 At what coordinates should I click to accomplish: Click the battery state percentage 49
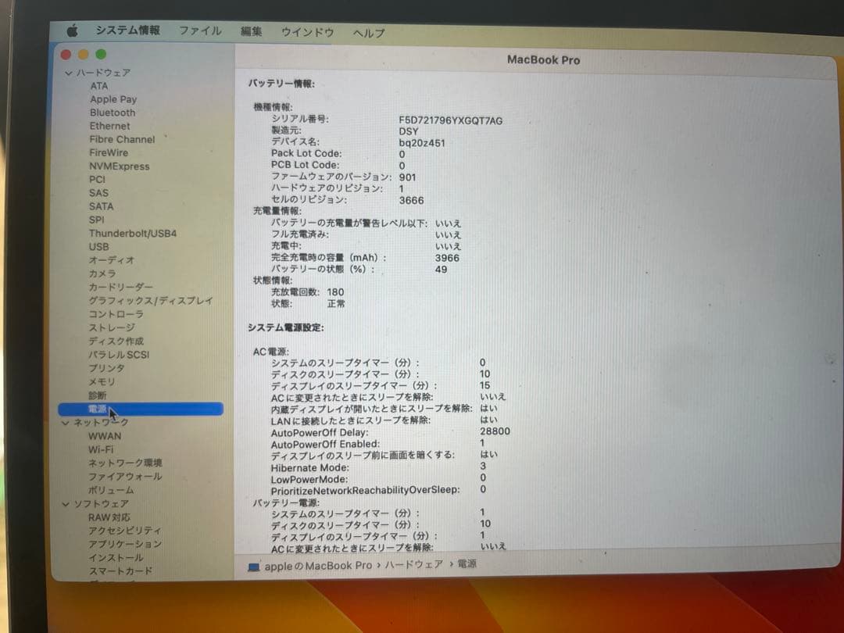point(441,270)
